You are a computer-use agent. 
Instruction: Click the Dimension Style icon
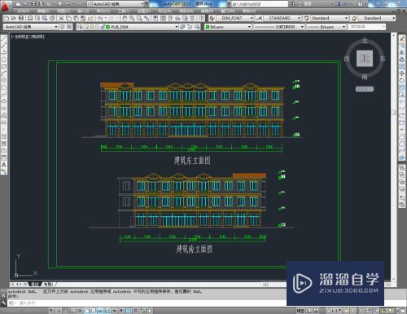260,18
